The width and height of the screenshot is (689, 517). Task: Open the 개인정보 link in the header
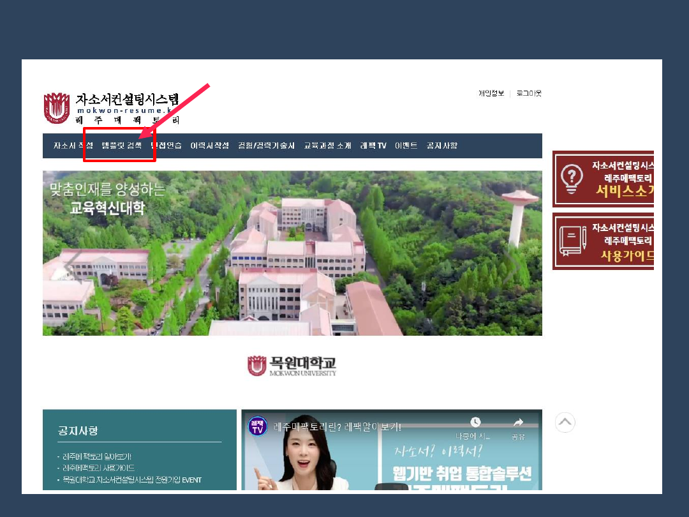(491, 93)
